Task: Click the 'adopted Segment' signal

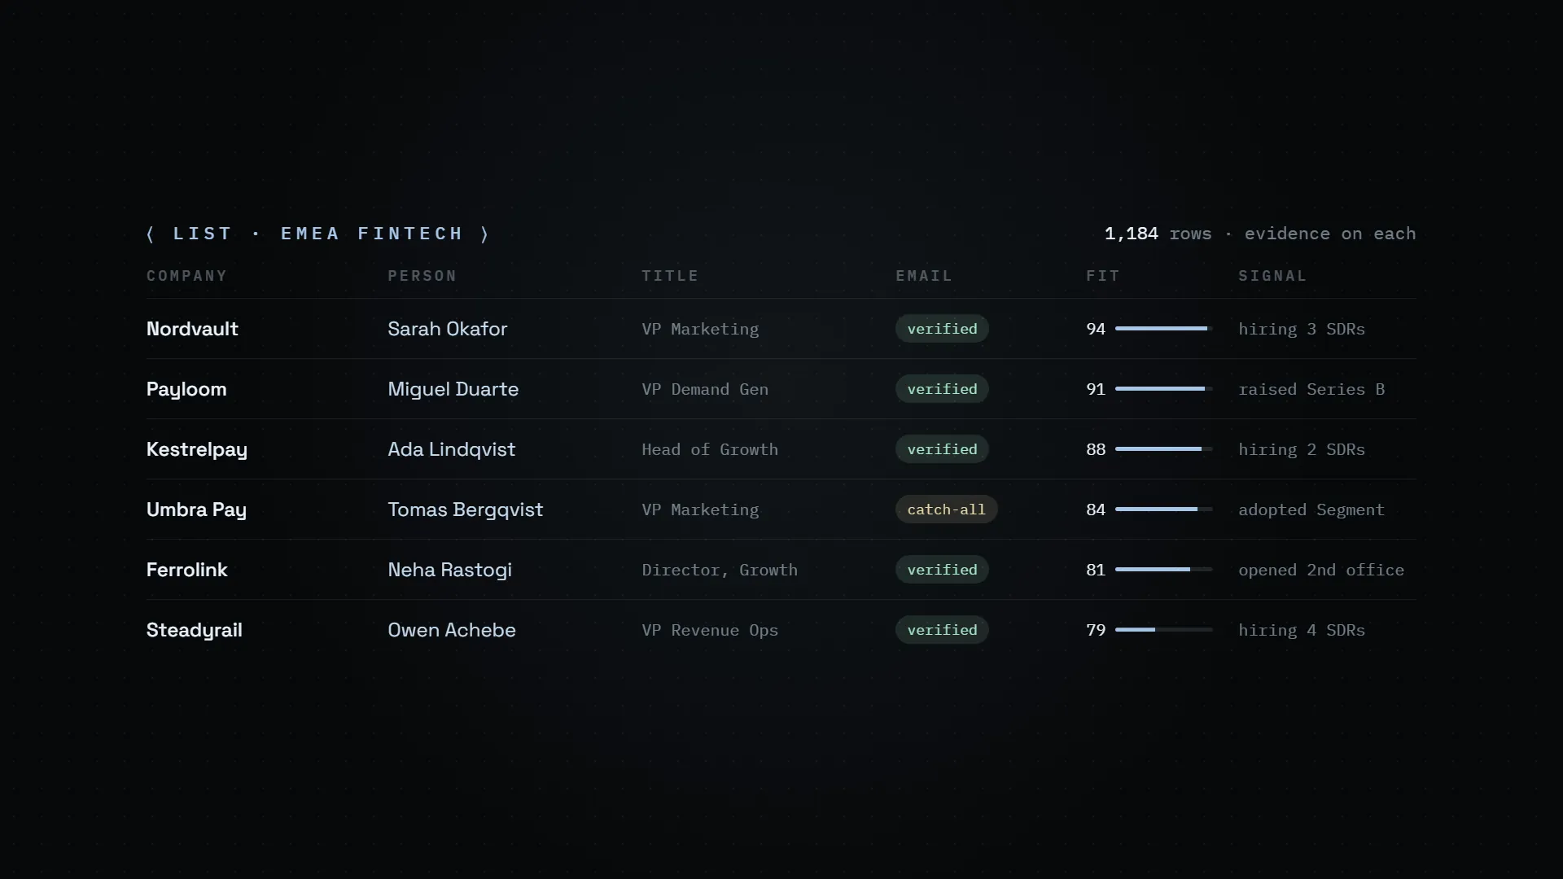Action: click(1311, 509)
